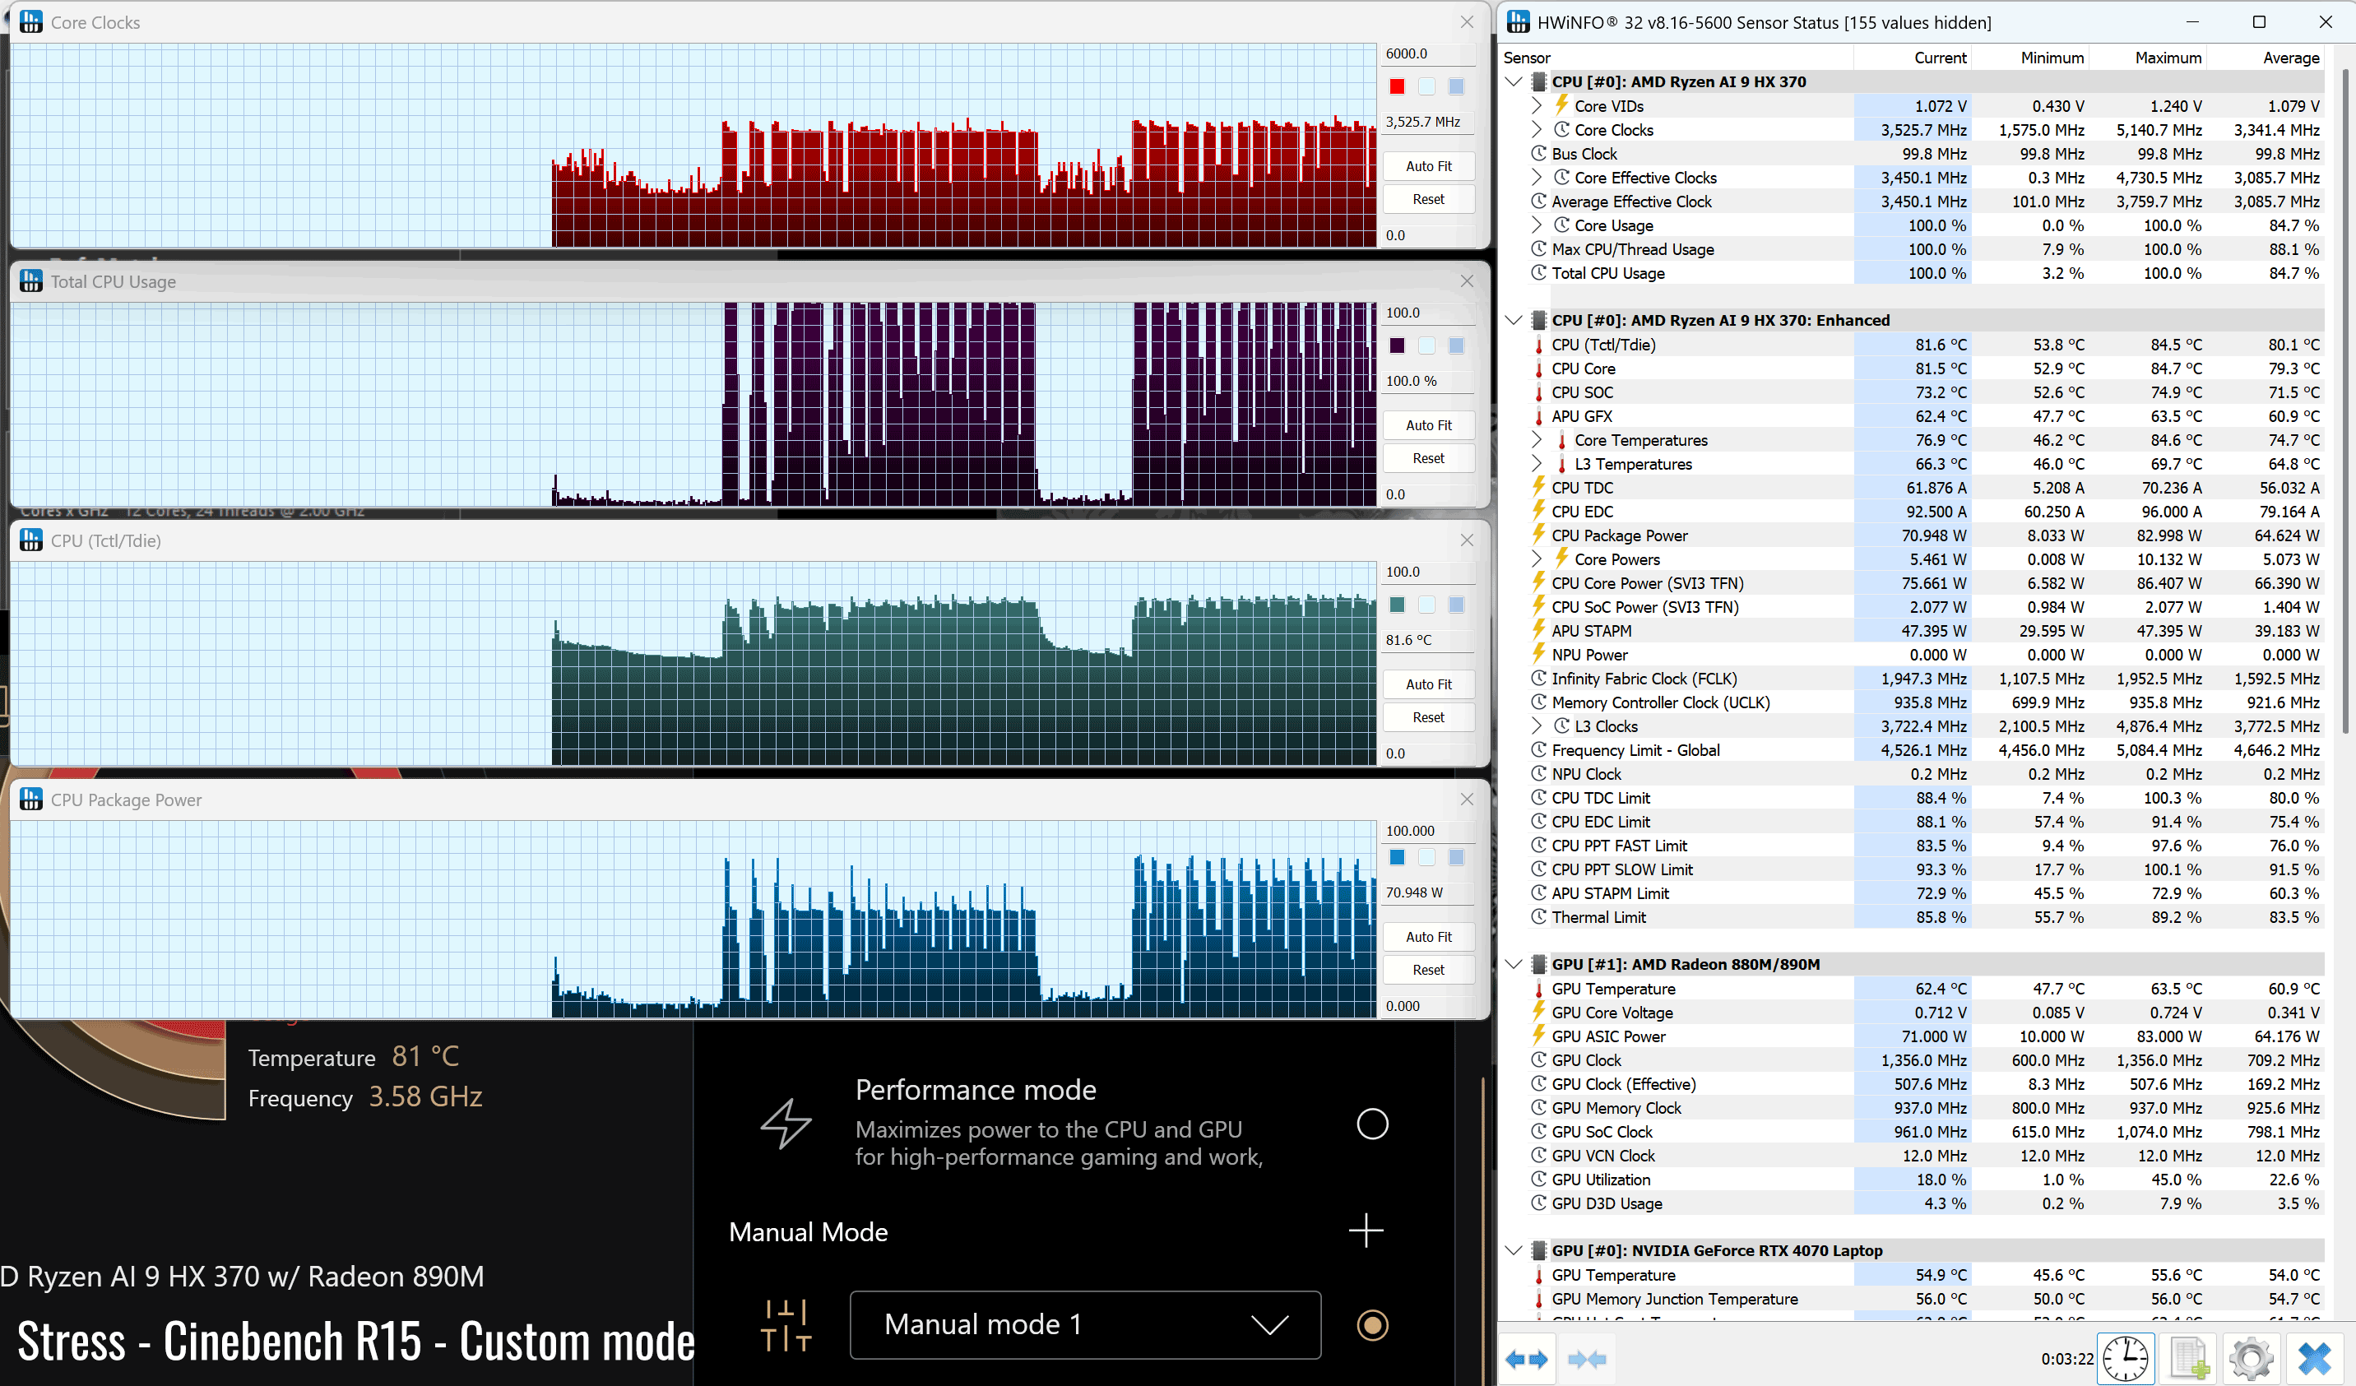The image size is (2356, 1386).
Task: Click the expand columns double-arrow button in HWiNFO
Action: (1526, 1358)
